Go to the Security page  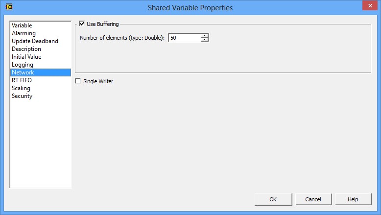(x=22, y=96)
